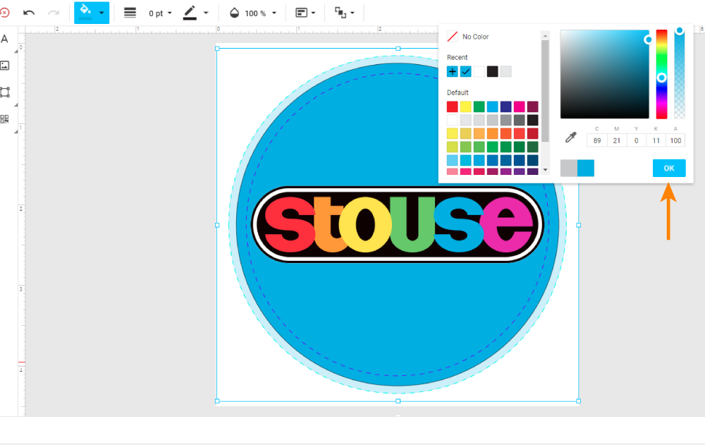Pick the light sky blue swatch in fifth row
Viewport: 705px width, 445px height.
click(453, 160)
